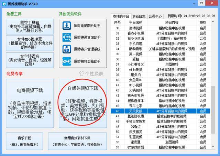Select the wide美拍 row
This screenshot has width=220, height=156.
[161, 70]
